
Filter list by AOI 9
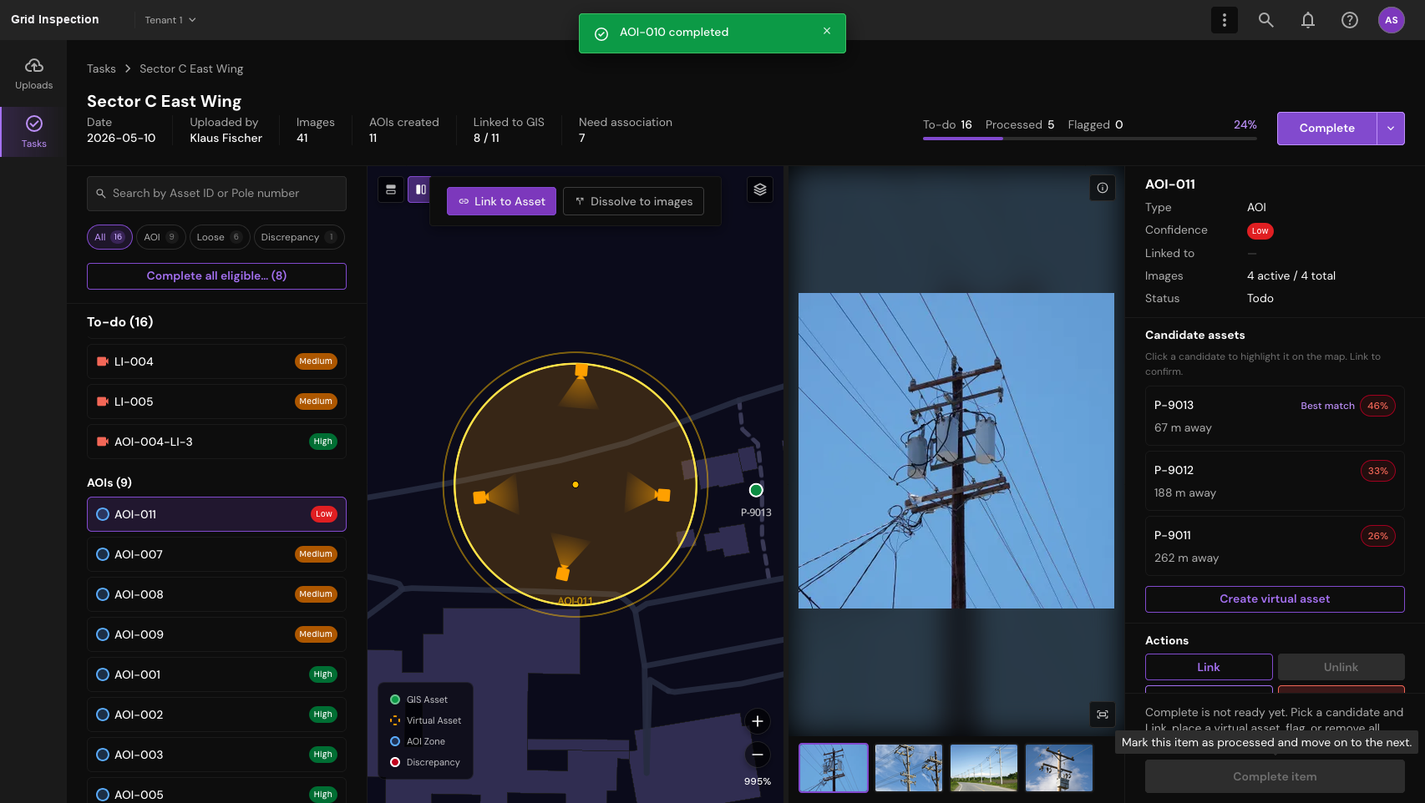pos(160,237)
